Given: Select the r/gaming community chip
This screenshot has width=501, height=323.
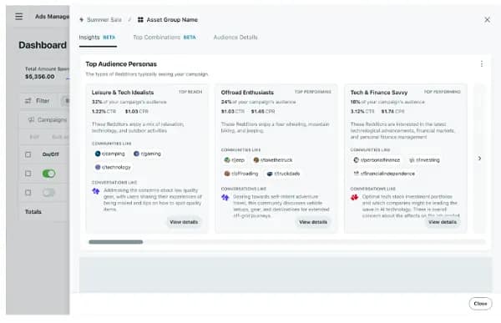Looking at the screenshot, I should click(x=147, y=154).
